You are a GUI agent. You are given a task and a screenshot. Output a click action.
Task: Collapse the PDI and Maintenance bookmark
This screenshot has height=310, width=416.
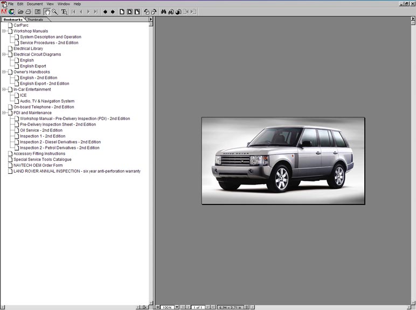click(x=4, y=113)
